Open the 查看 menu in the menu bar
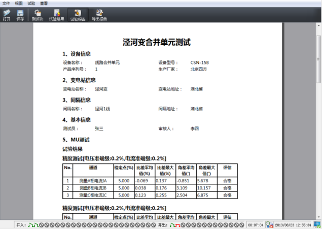 [x=44, y=3]
